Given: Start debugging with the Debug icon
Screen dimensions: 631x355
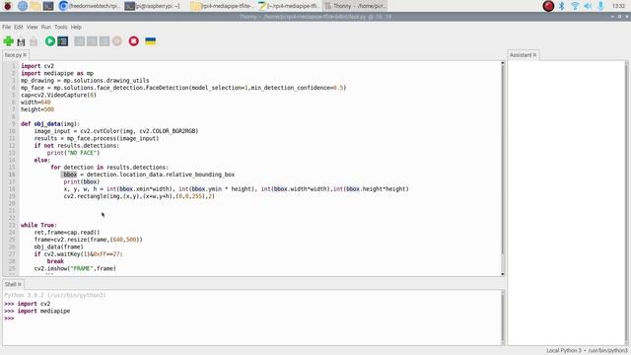Looking at the screenshot, I should 63,41.
